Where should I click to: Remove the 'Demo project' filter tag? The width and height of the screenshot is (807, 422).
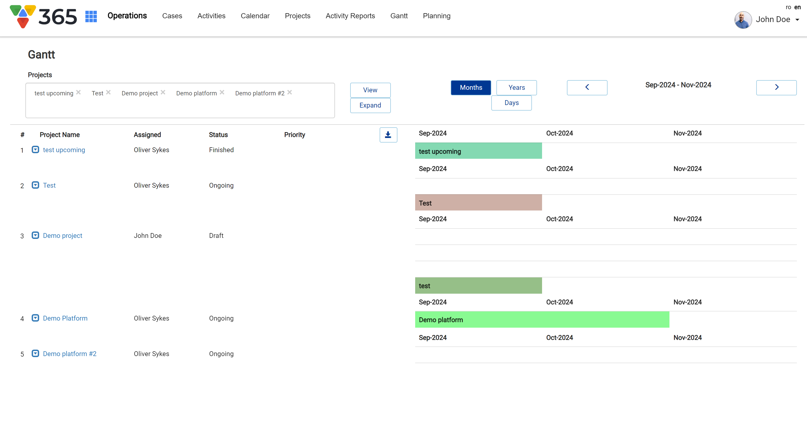point(163,92)
